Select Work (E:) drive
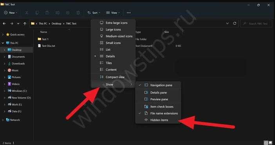 tap(17, 104)
